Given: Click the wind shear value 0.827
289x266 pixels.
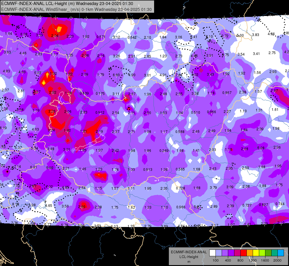Looking at the screenshot, I should (264, 205).
